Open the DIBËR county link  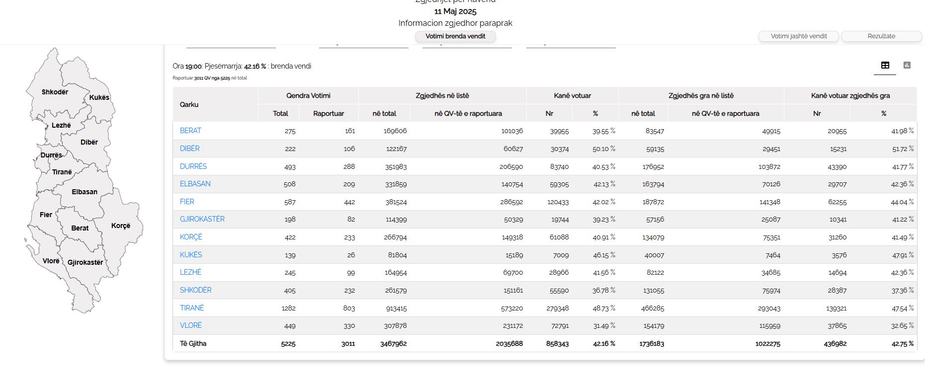click(x=189, y=149)
